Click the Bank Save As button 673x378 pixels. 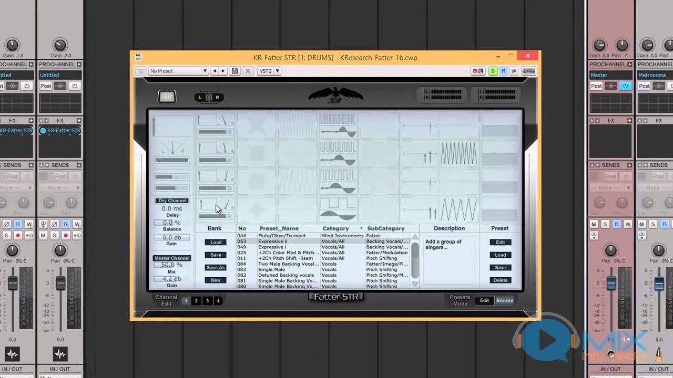[216, 267]
